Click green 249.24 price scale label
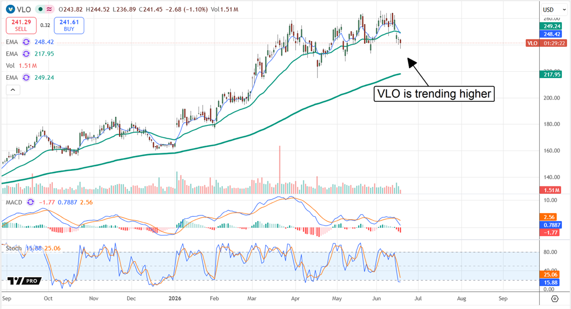This screenshot has height=309, width=571. (x=551, y=26)
